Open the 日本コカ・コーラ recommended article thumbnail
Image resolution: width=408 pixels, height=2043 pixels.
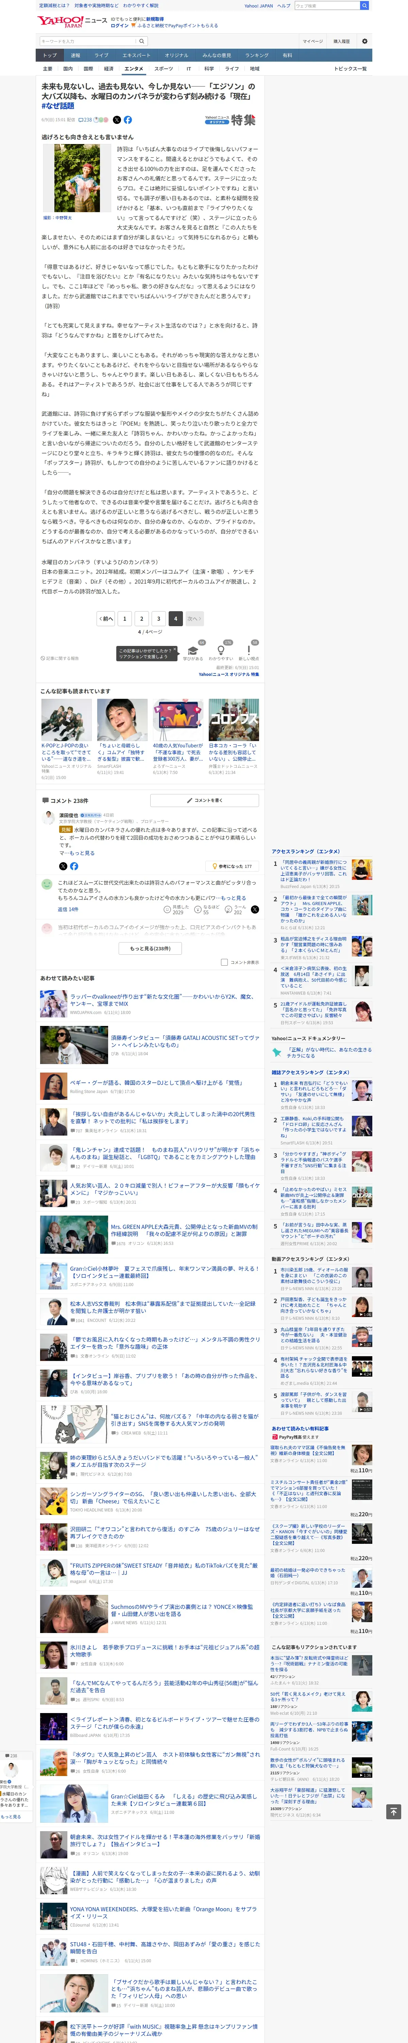point(234,720)
